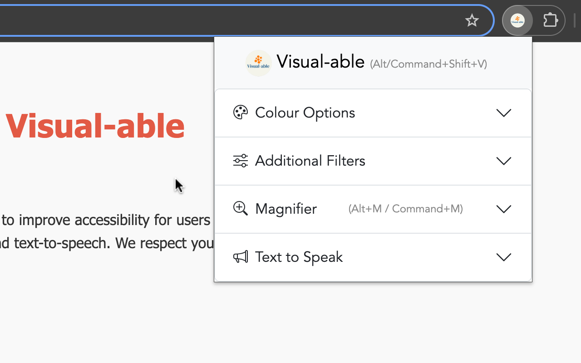This screenshot has height=363, width=581.
Task: Open the Visual-able extension toolbar icon
Action: 517,20
